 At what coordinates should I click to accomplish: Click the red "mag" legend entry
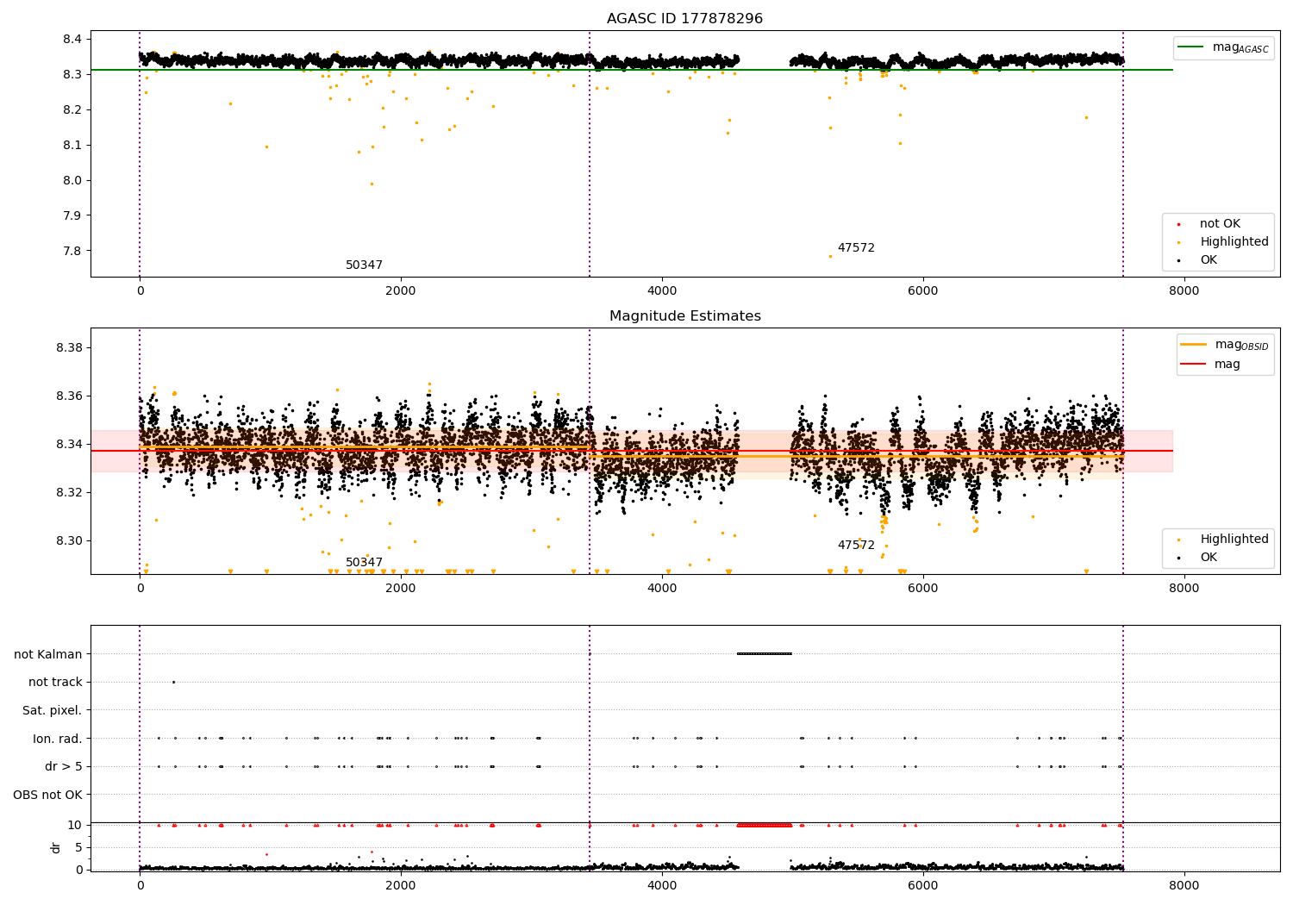tap(1211, 364)
